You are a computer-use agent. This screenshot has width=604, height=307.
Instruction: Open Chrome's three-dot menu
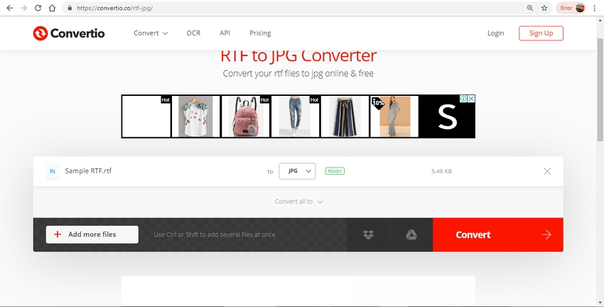coord(594,8)
